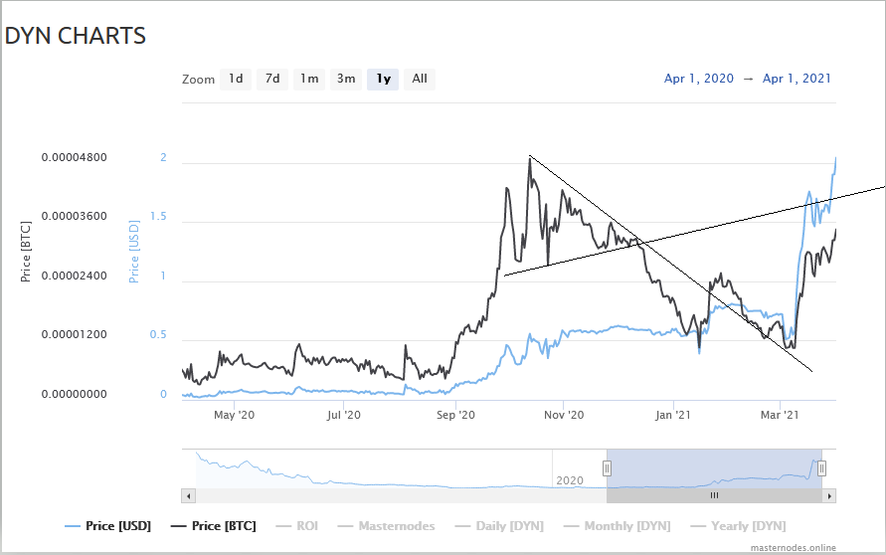Open the Apr 1, 2021 end date field
Screen dimensions: 886x555
pyautogui.click(x=797, y=79)
